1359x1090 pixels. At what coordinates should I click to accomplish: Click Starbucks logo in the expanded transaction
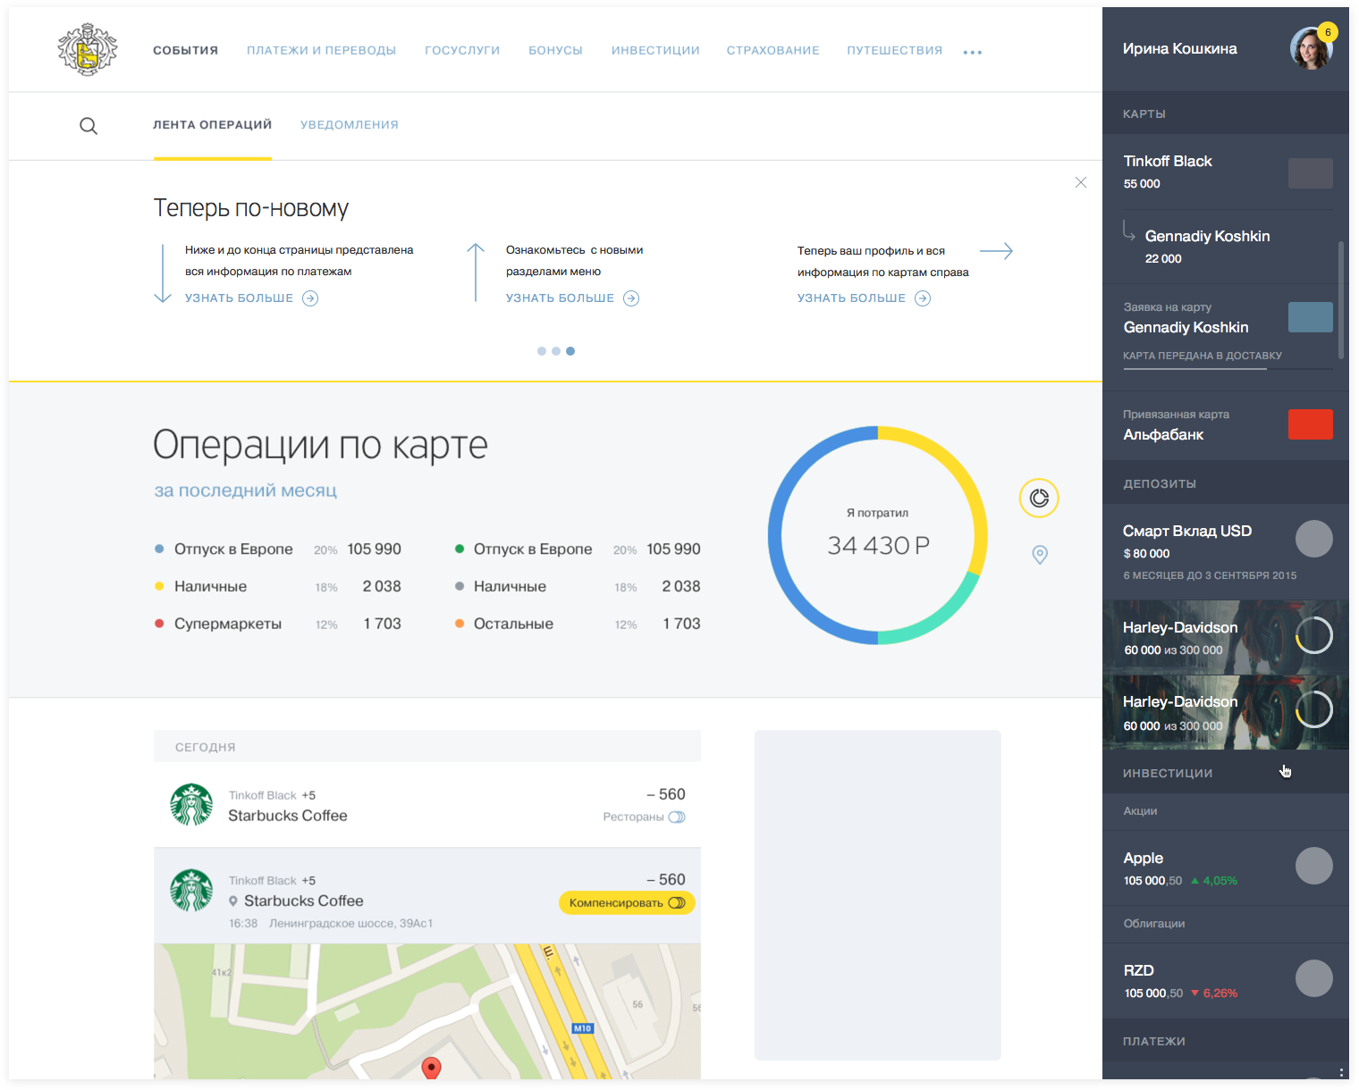coord(191,891)
